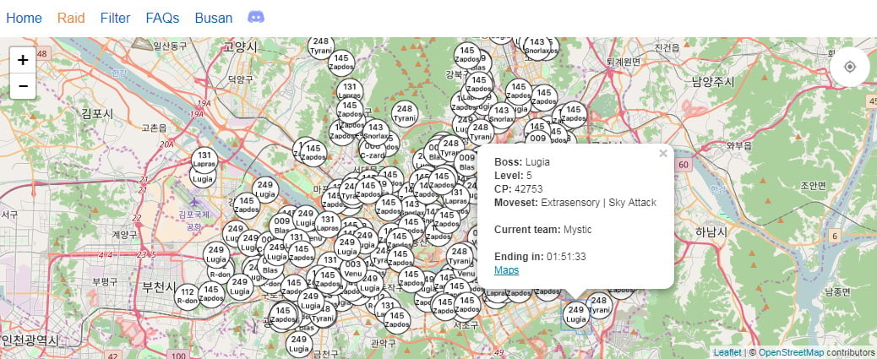Select the 131 Lapras marker near 고촌읍
Image resolution: width=877 pixels, height=359 pixels.
[x=204, y=160]
